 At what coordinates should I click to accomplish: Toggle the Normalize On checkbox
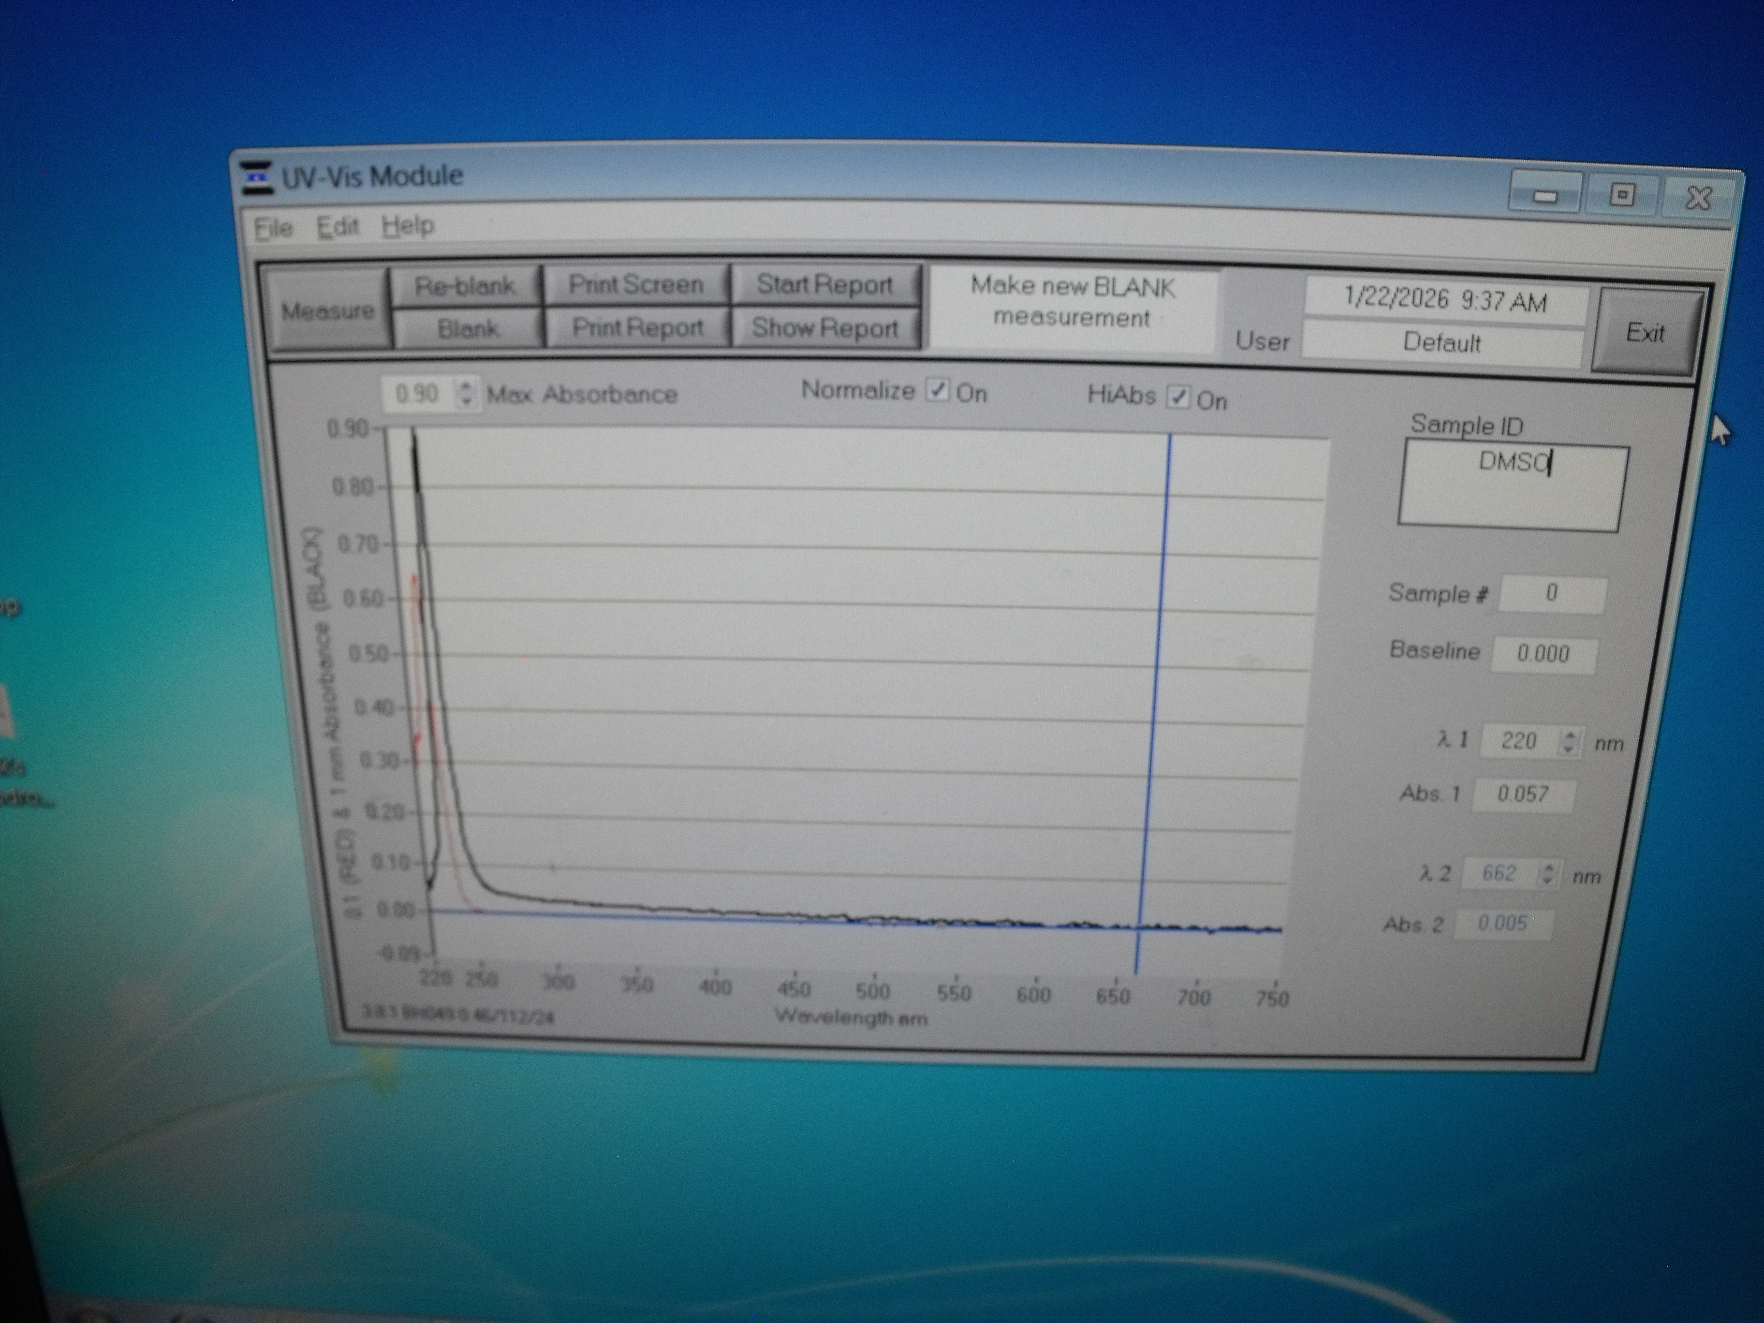coord(939,391)
